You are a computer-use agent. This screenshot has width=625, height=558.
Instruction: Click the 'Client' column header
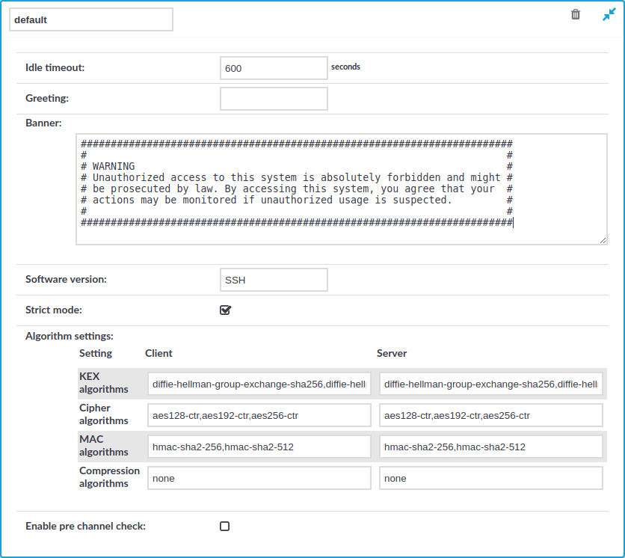pos(158,353)
